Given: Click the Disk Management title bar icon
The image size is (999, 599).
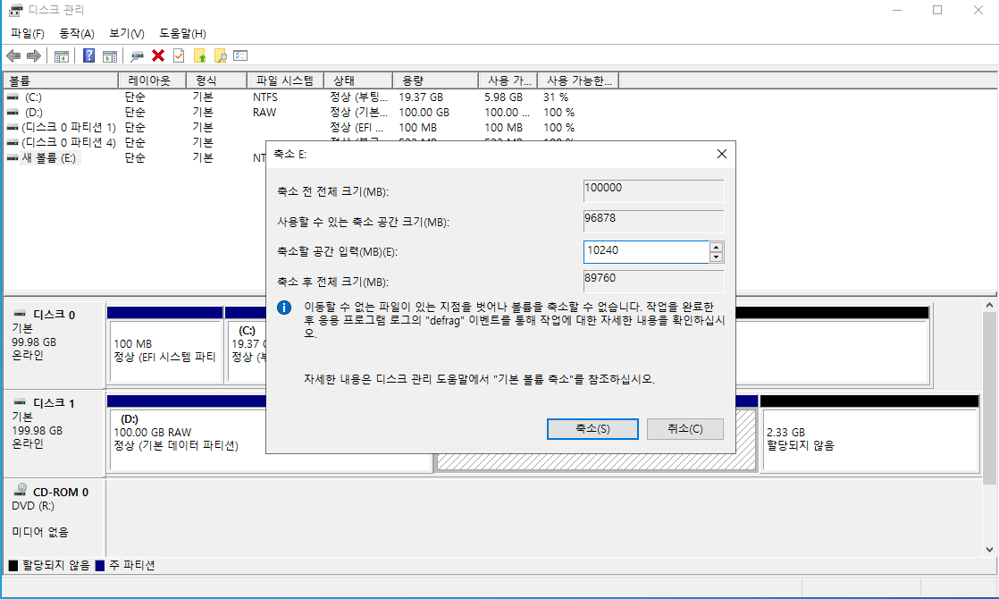Looking at the screenshot, I should [x=15, y=10].
